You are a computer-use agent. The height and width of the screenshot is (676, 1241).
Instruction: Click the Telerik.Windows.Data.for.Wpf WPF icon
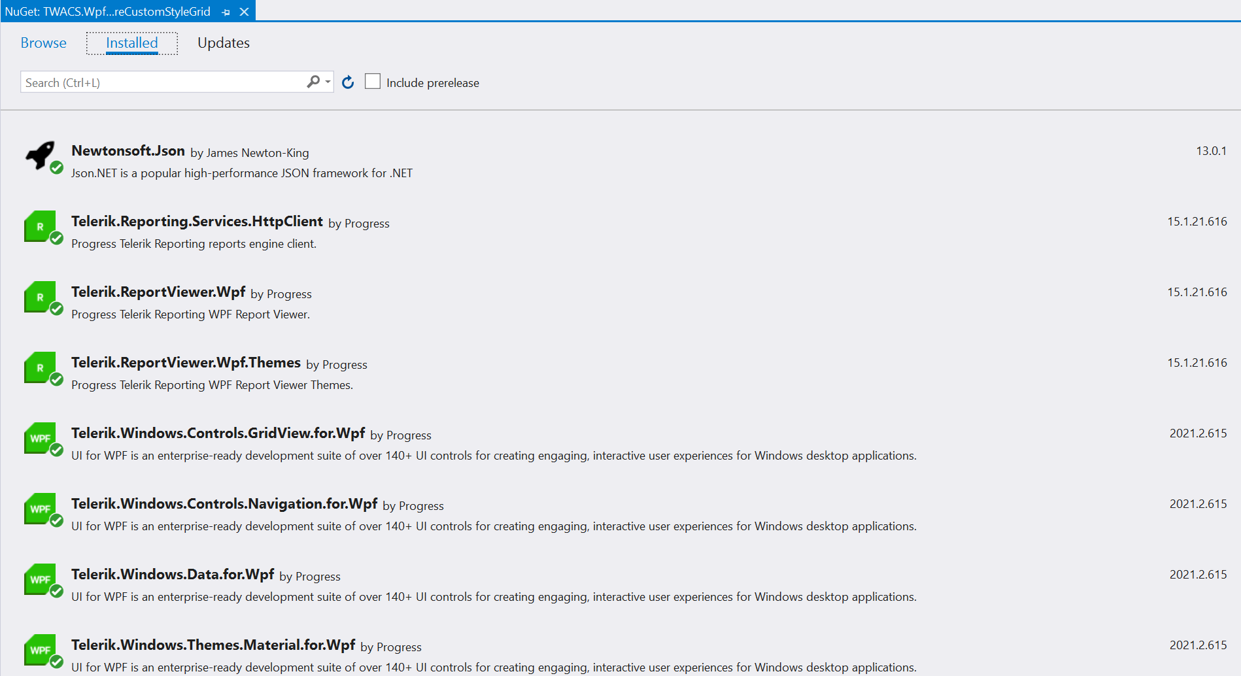coord(41,580)
